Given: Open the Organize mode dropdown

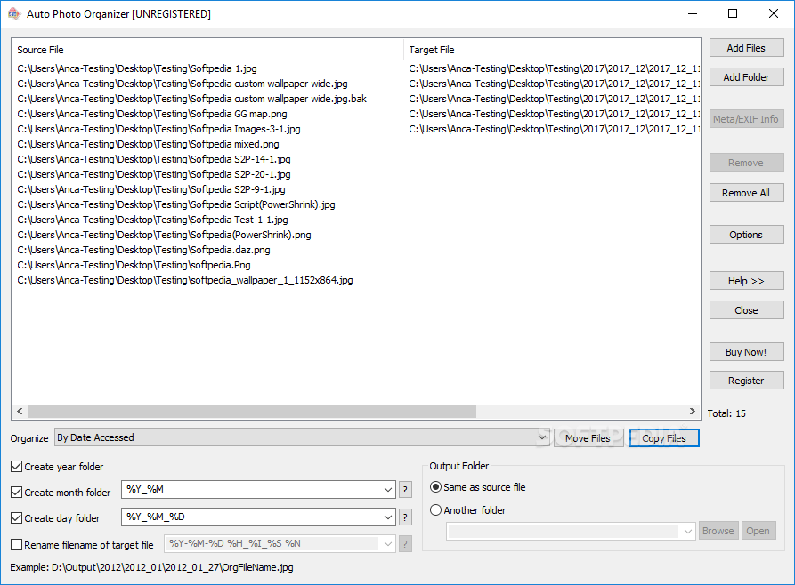Looking at the screenshot, I should (x=543, y=437).
